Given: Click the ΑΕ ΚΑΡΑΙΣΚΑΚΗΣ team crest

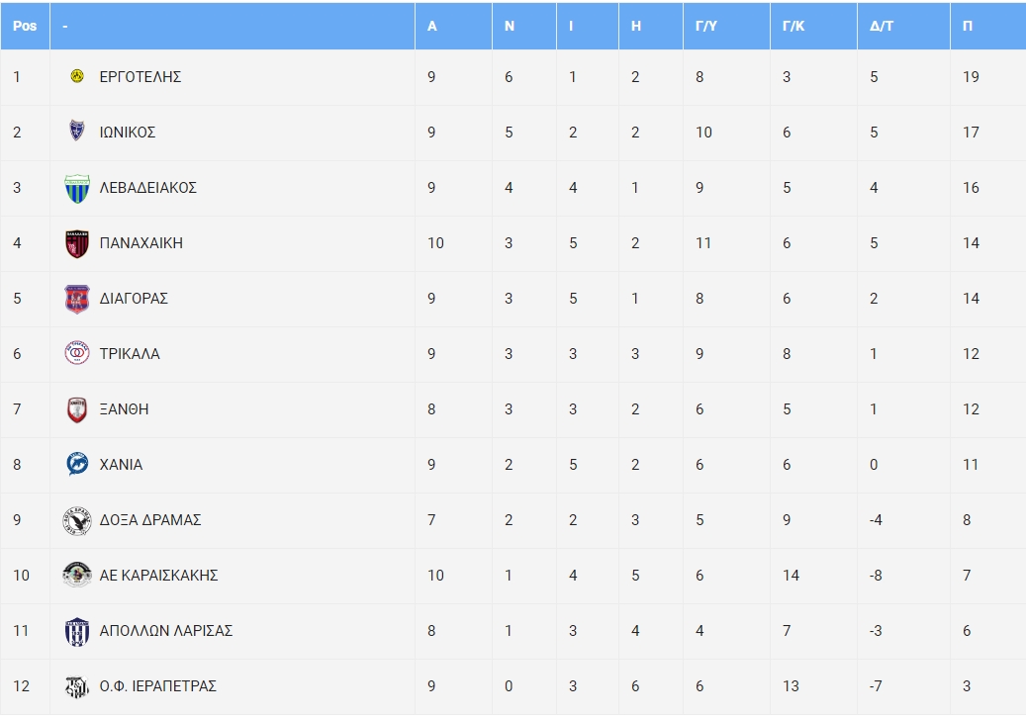Looking at the screenshot, I should [77, 575].
